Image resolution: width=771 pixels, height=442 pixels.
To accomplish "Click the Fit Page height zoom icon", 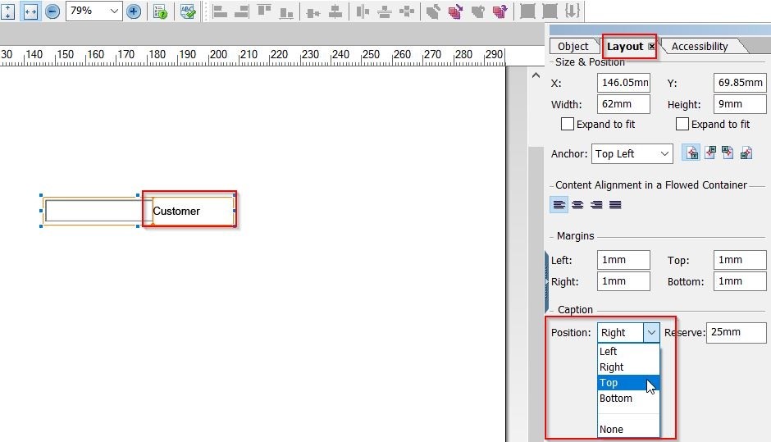I will 7,11.
